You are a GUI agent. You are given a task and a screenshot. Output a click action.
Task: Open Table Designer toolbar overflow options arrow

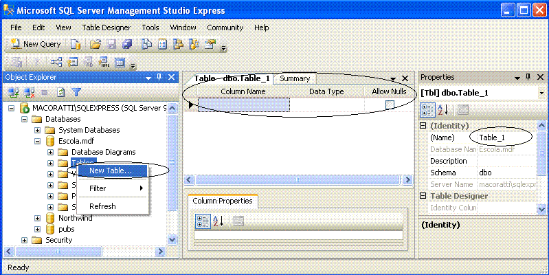coord(133,65)
